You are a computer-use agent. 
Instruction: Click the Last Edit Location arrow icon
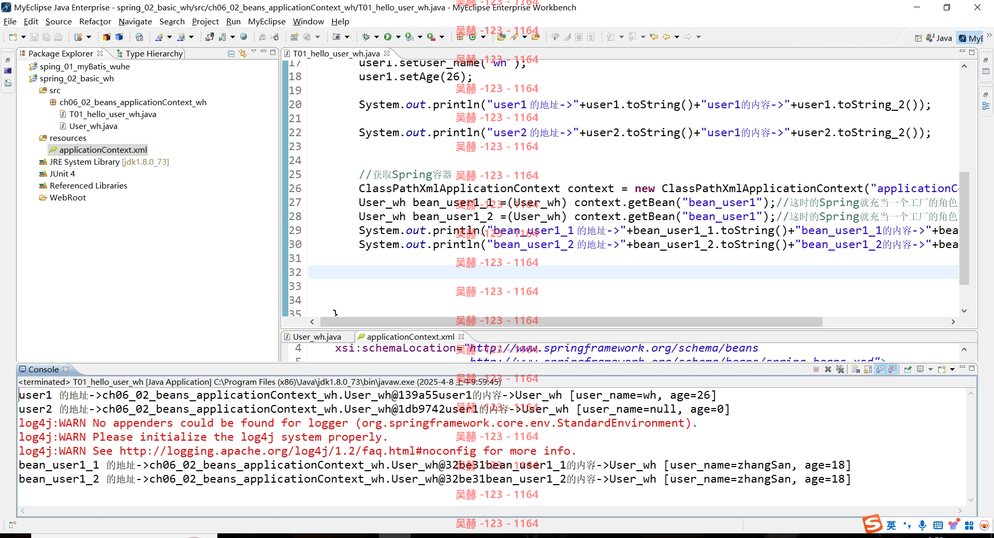pyautogui.click(x=654, y=37)
